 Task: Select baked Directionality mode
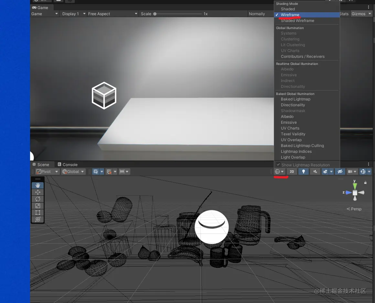tap(306, 105)
